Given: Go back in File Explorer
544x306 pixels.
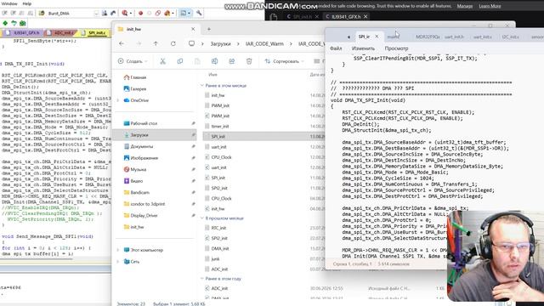Looking at the screenshot, I should point(122,43).
